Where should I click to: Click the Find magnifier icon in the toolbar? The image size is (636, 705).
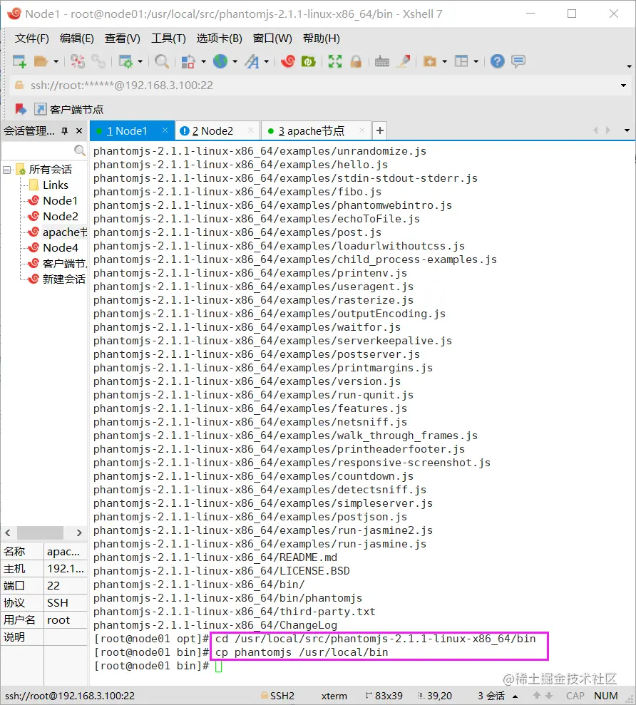click(161, 61)
